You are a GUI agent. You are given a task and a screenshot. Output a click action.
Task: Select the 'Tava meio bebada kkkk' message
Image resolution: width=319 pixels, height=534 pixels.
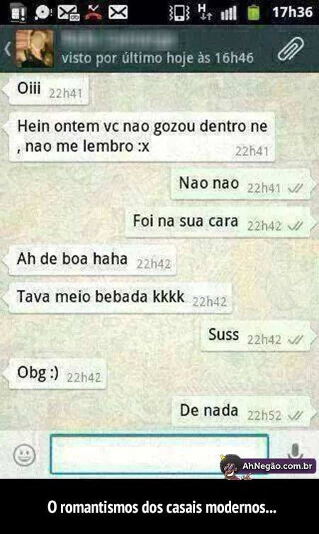121,298
